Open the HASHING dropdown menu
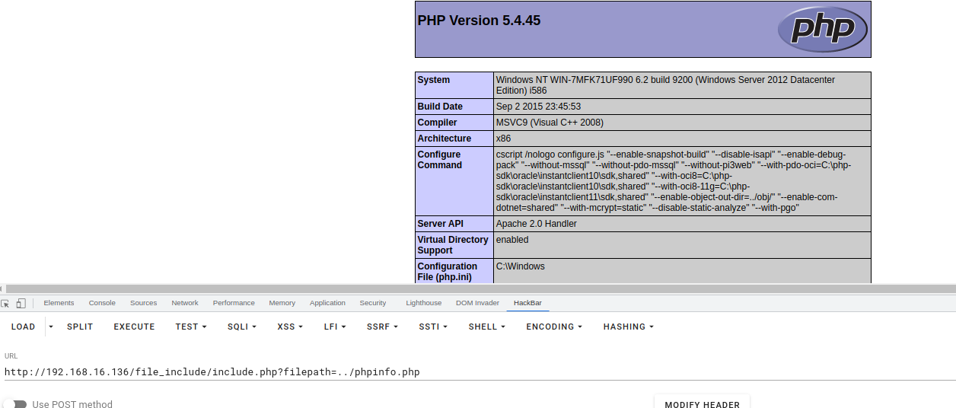This screenshot has width=956, height=408. pyautogui.click(x=628, y=327)
